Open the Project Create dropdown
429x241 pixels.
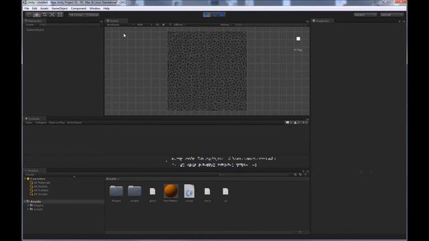[30, 175]
